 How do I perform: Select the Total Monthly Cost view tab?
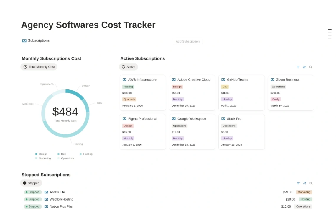coord(39,67)
